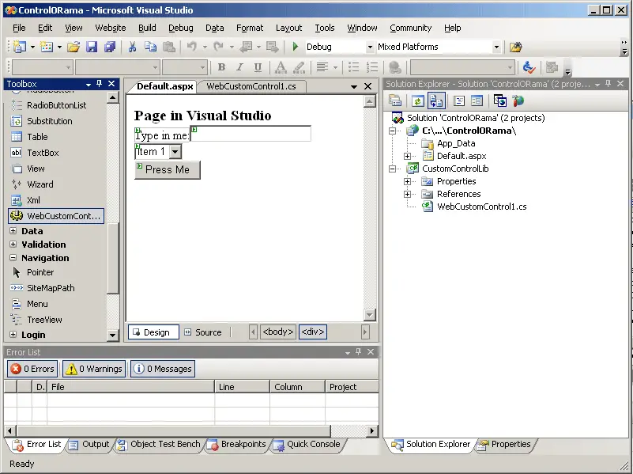Screen dimensions: 633x474
Task: Expand the References tree node
Action: [x=407, y=194]
